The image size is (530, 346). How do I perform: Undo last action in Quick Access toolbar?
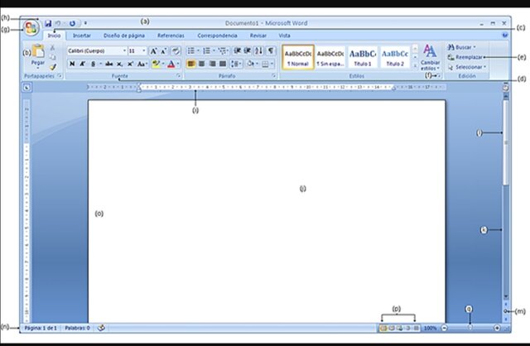point(58,23)
